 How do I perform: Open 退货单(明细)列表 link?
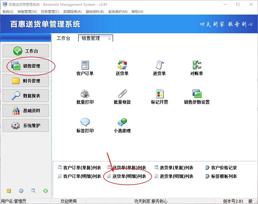[174, 176]
